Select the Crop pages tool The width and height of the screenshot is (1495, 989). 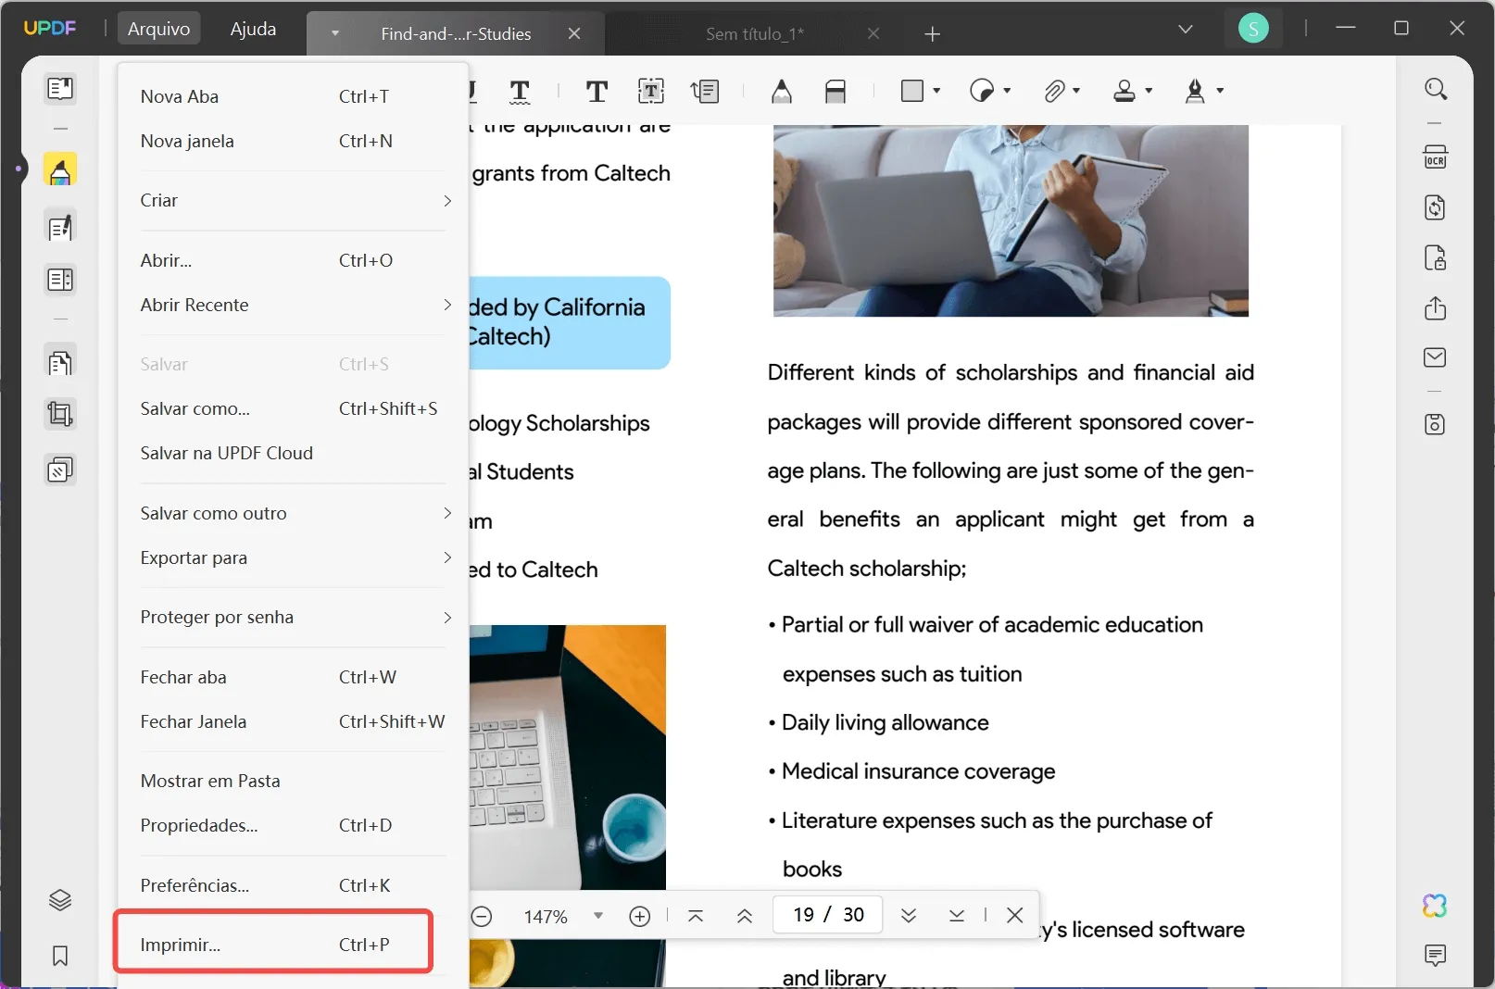(x=60, y=414)
